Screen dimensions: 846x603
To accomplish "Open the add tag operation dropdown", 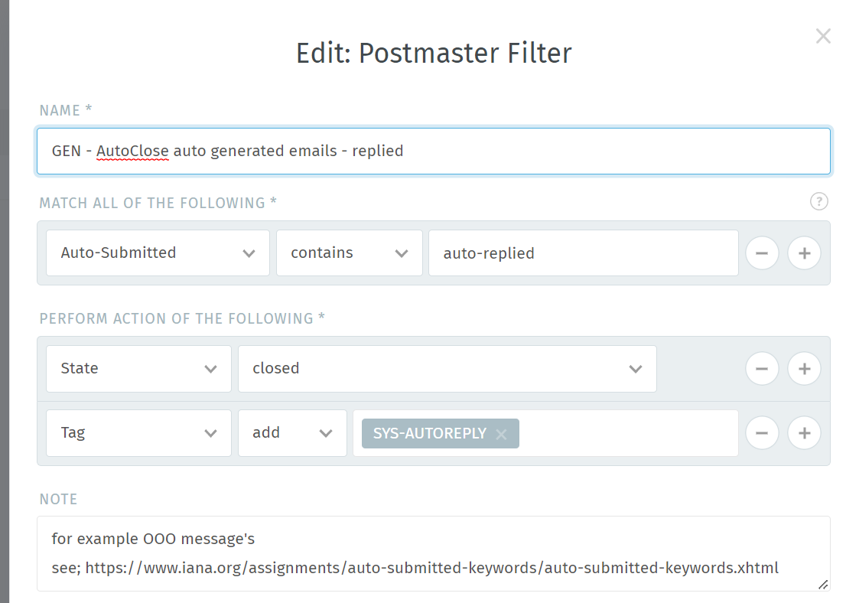I will click(292, 433).
